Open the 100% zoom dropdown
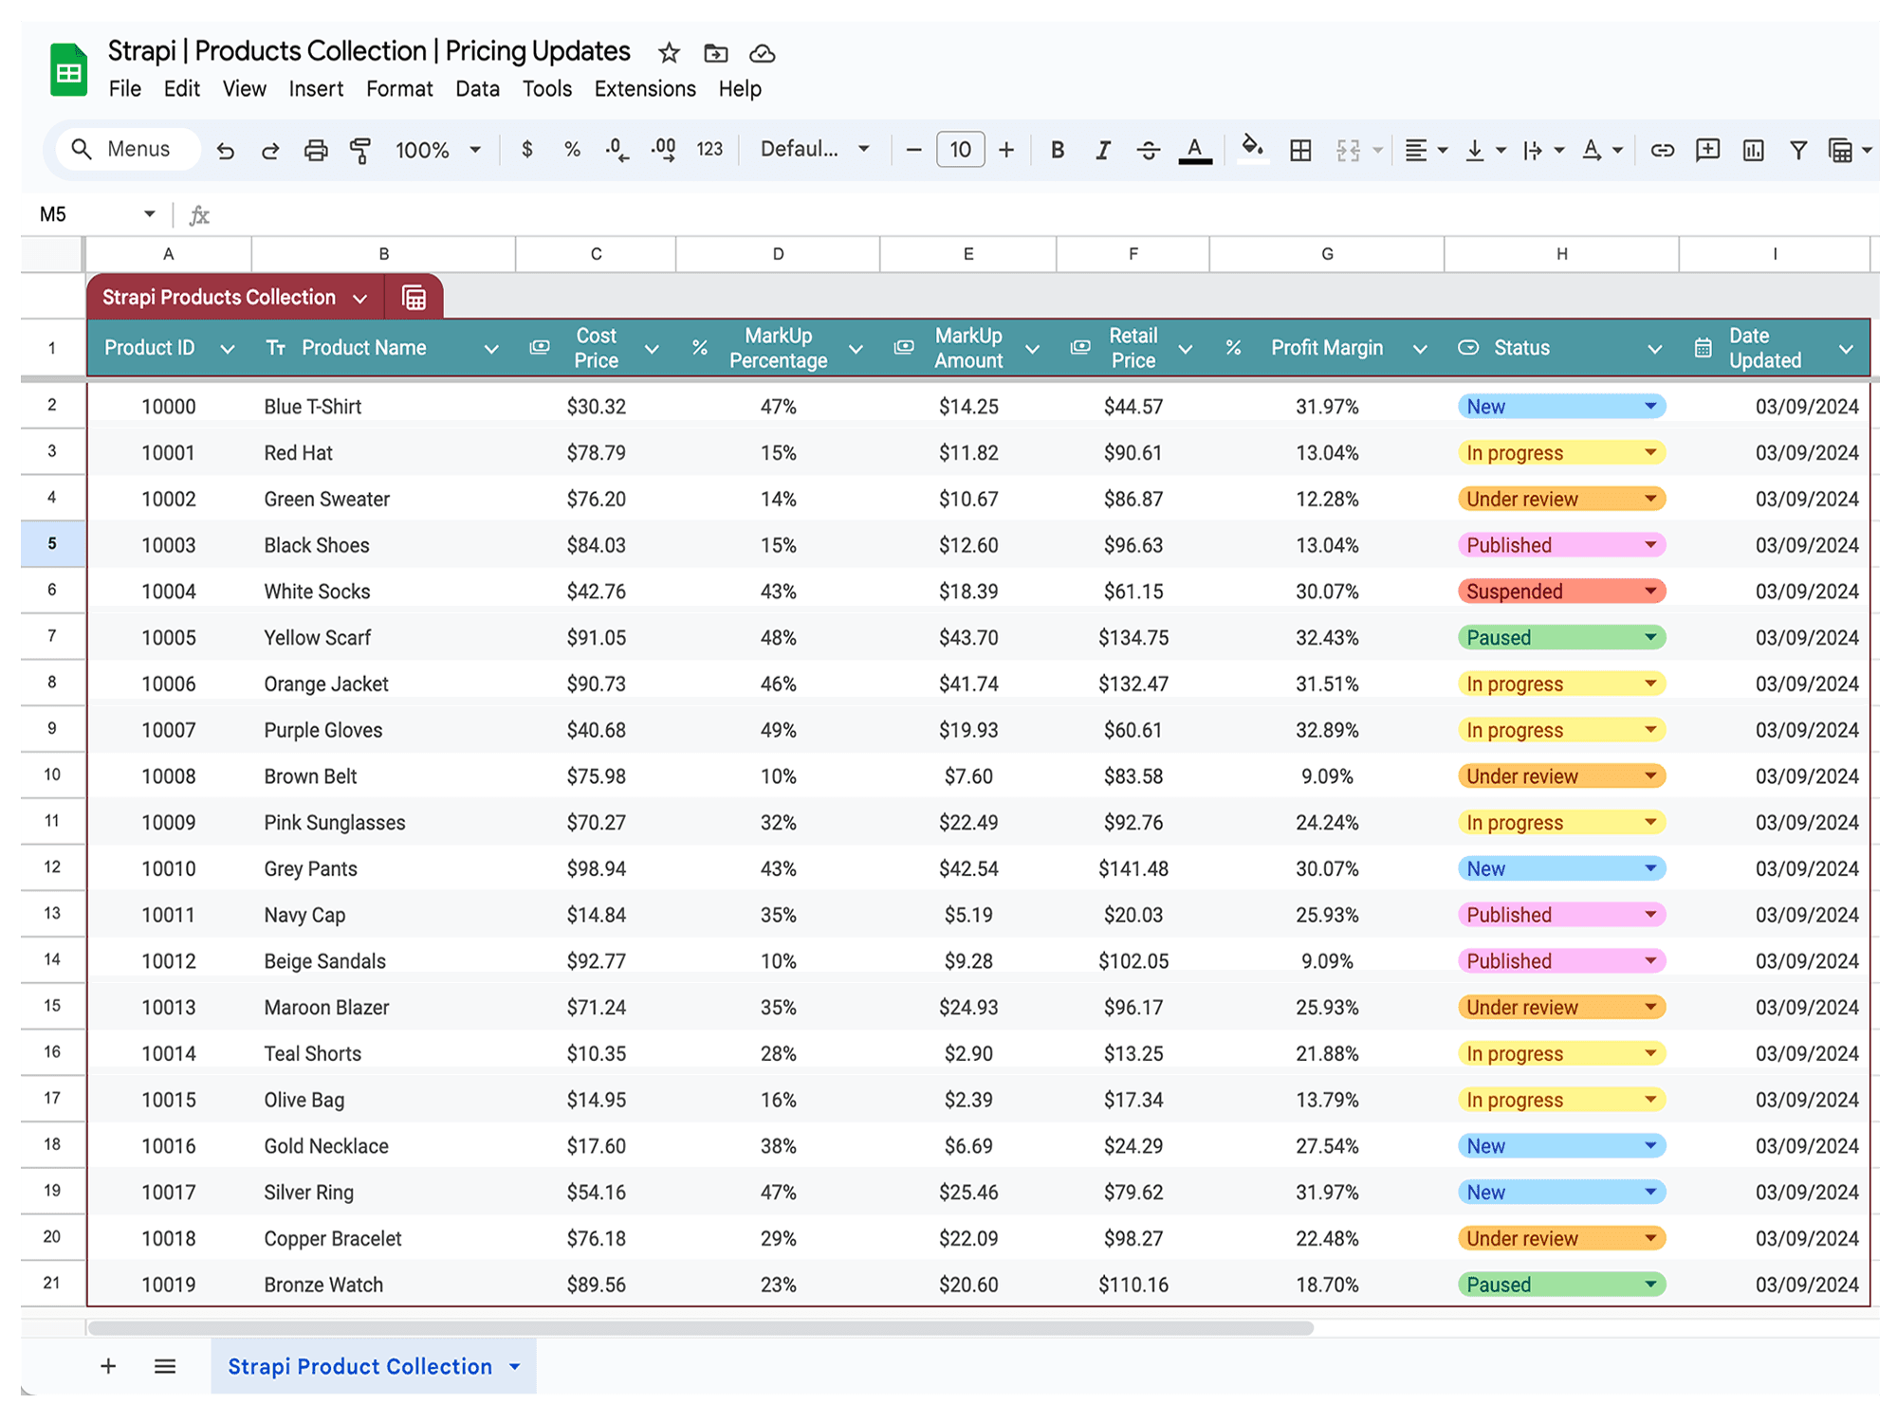This screenshot has width=1897, height=1422. tap(437, 150)
